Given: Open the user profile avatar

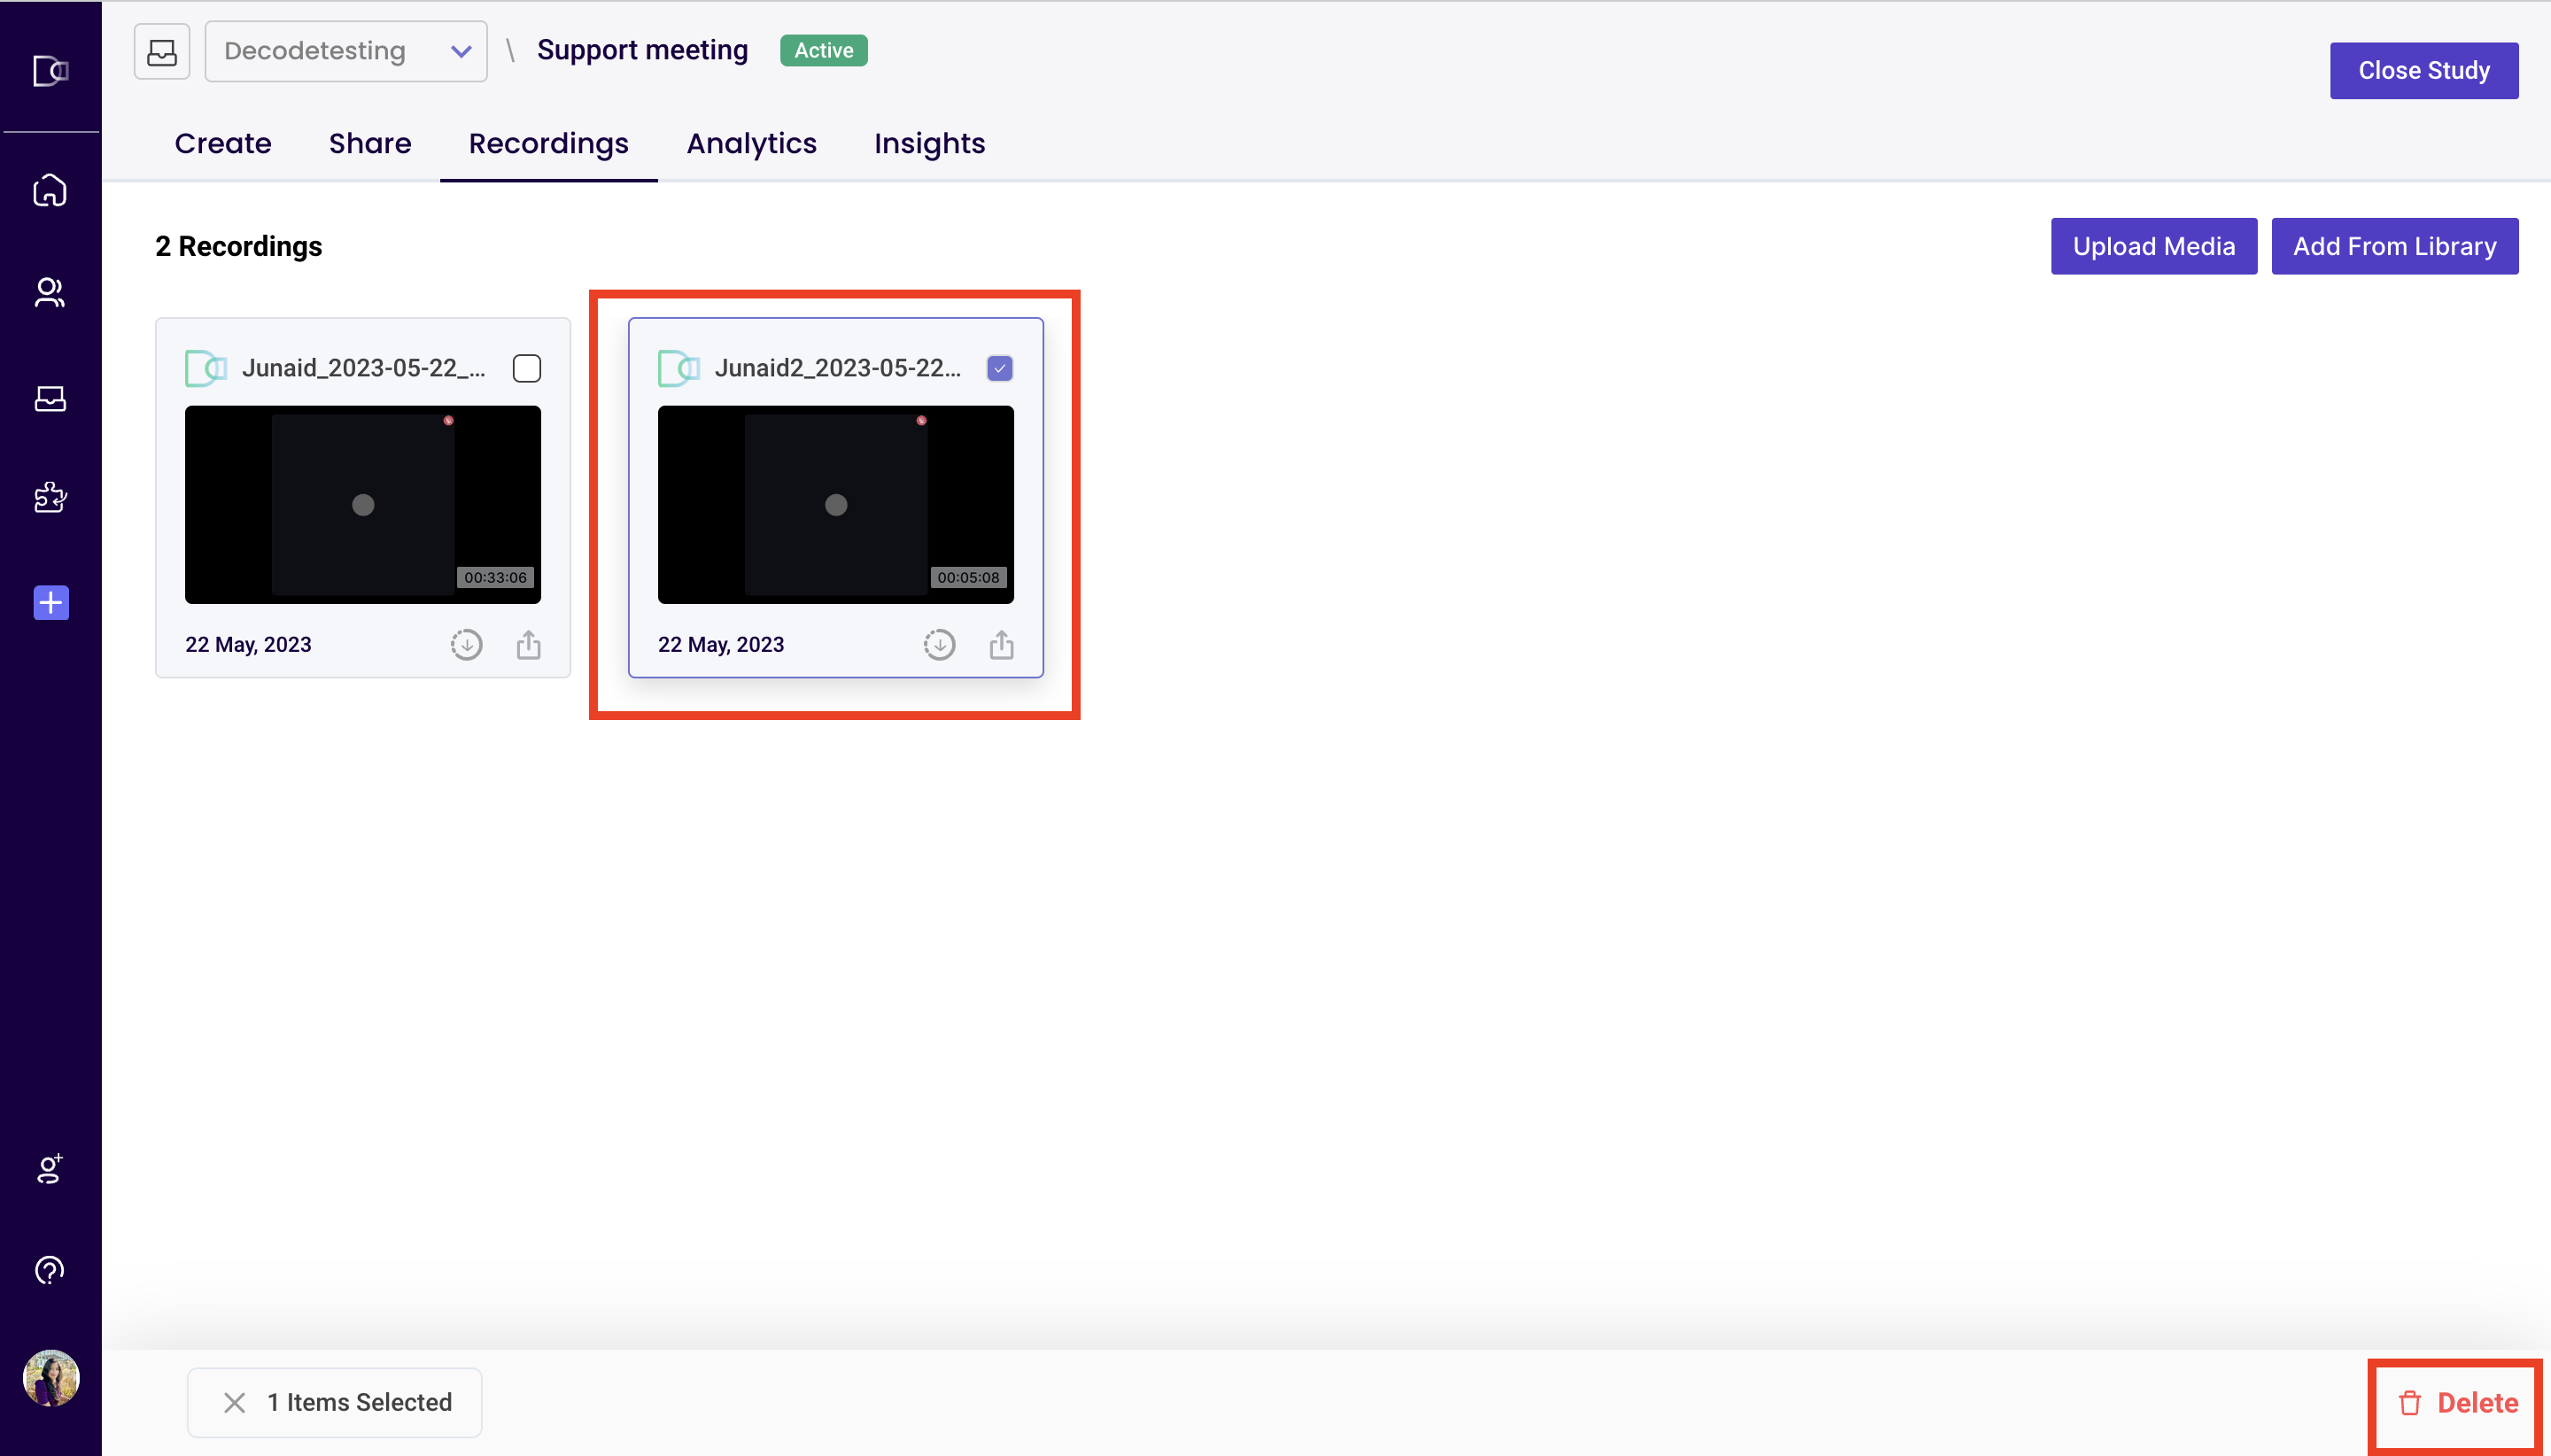Looking at the screenshot, I should click(x=51, y=1378).
